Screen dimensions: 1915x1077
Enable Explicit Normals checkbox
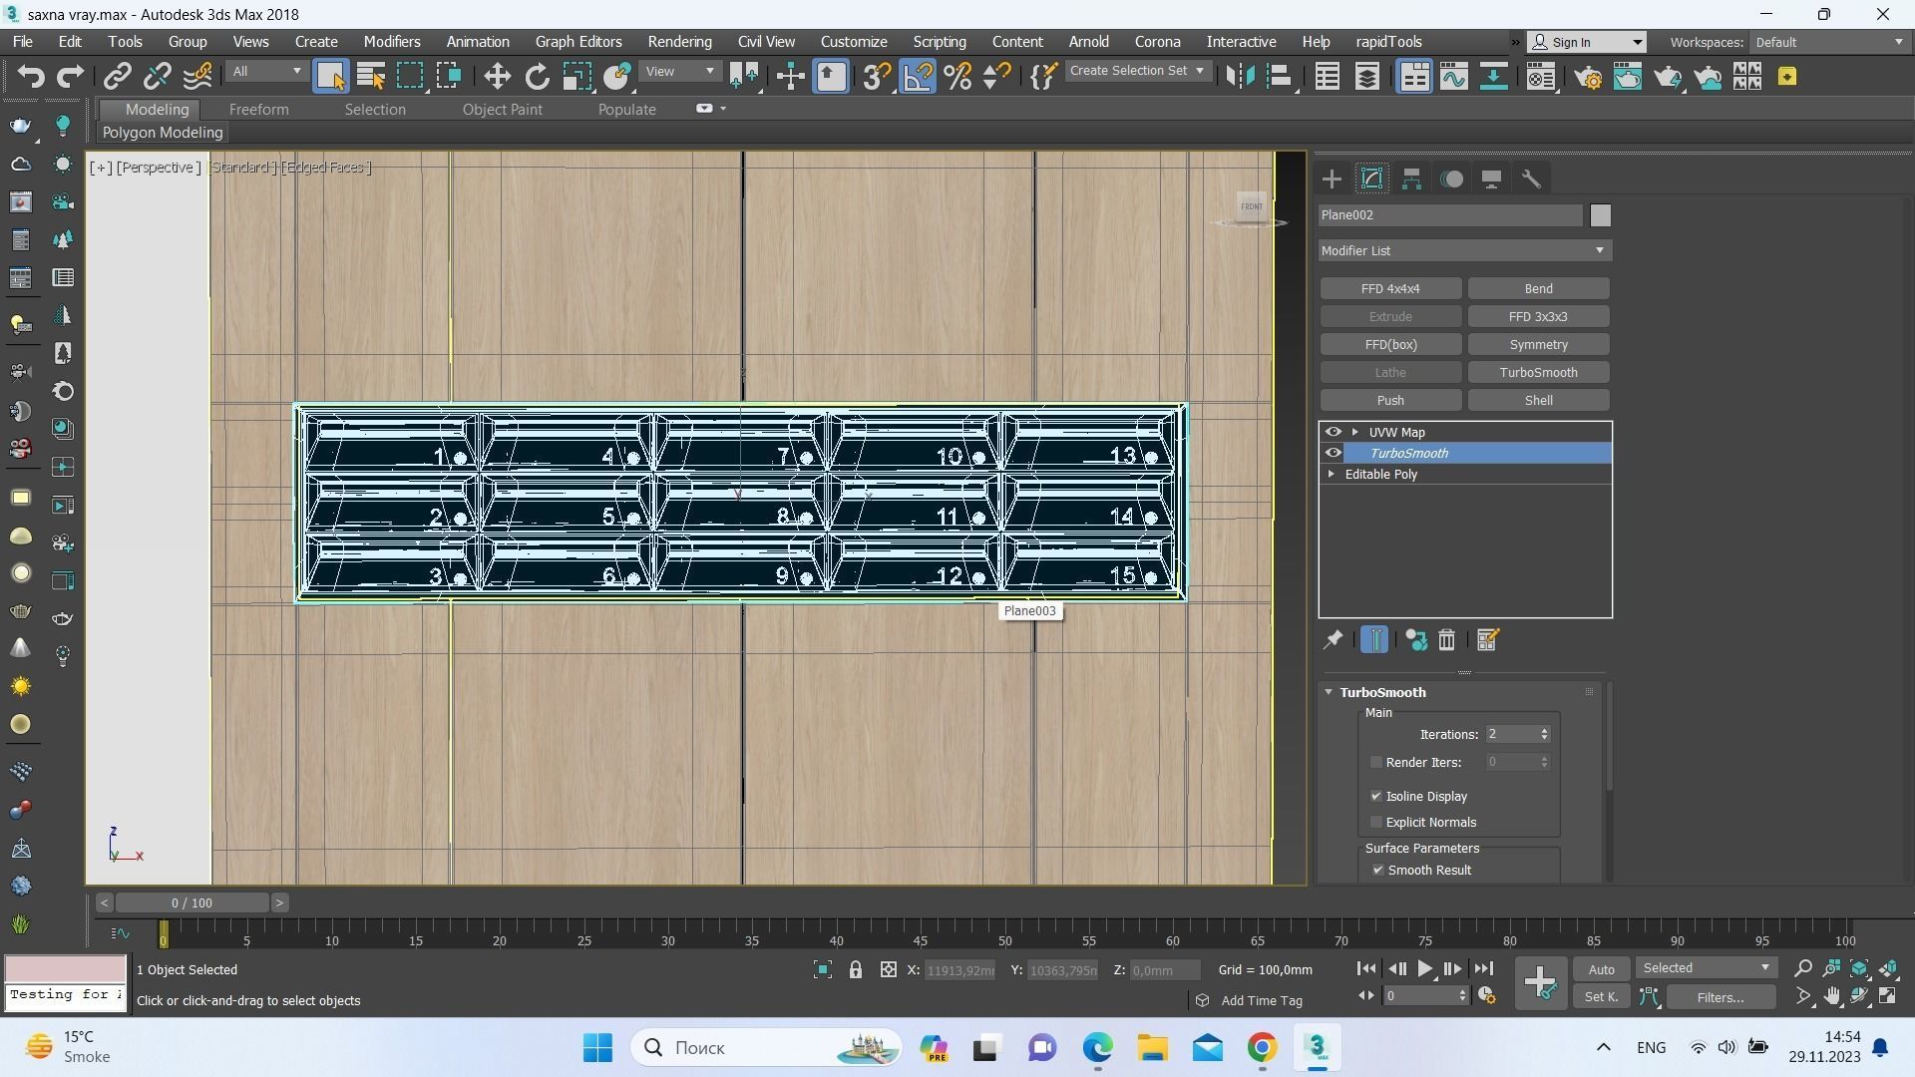click(1376, 822)
